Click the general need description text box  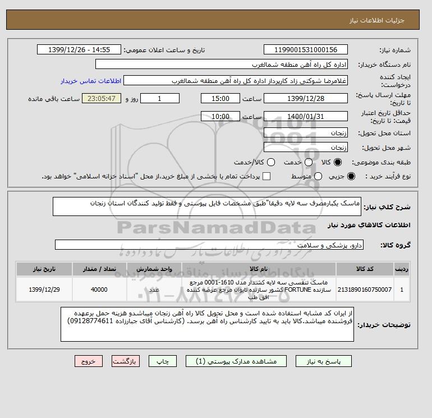207,206
